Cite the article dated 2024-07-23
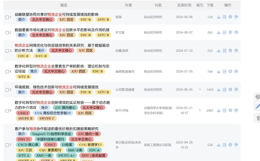 pos(236,51)
